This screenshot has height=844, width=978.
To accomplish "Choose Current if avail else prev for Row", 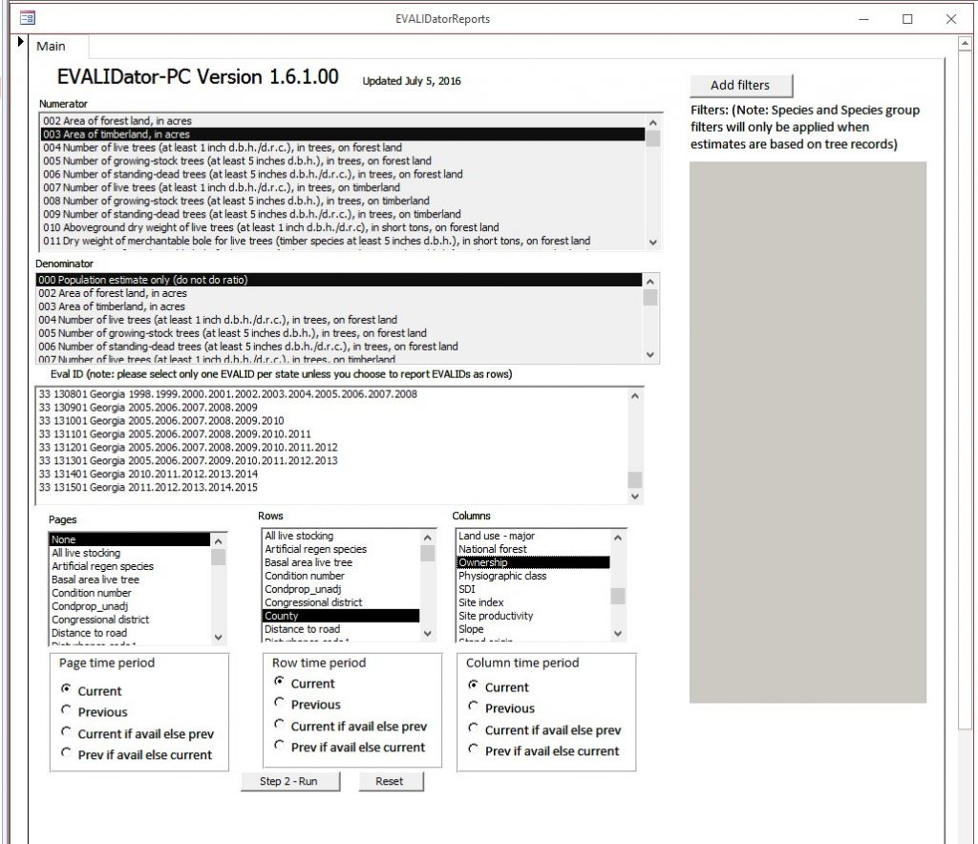I will 279,725.
